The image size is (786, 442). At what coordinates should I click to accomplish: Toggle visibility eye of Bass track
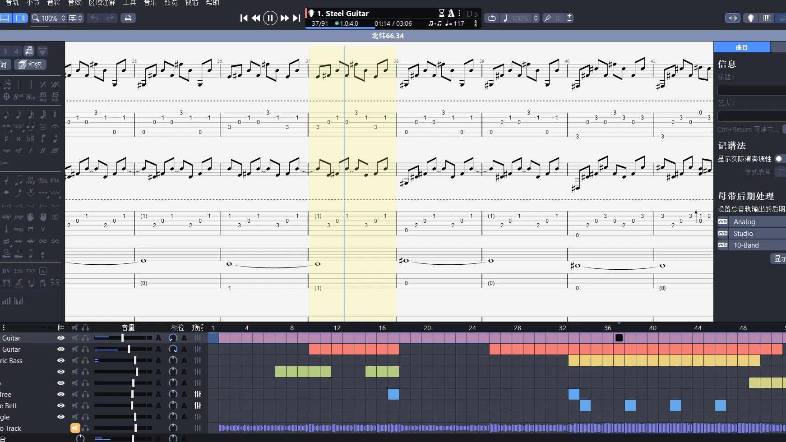(61, 360)
